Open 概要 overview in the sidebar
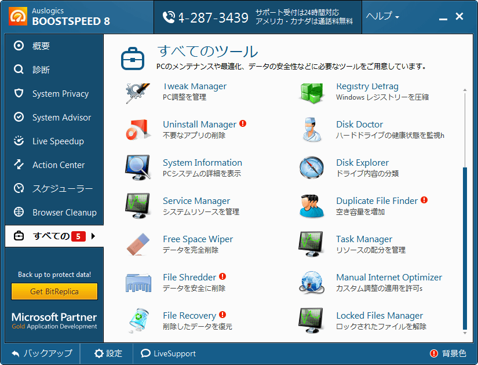This screenshot has height=365, width=478. (x=54, y=46)
